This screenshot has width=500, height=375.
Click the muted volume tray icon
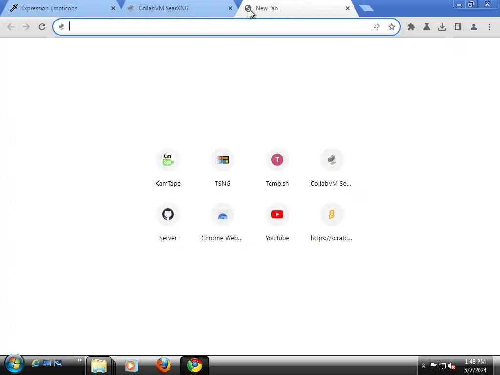click(452, 365)
